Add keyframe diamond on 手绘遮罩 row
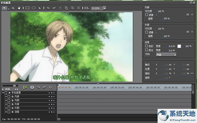The image size is (197, 123). point(52,93)
